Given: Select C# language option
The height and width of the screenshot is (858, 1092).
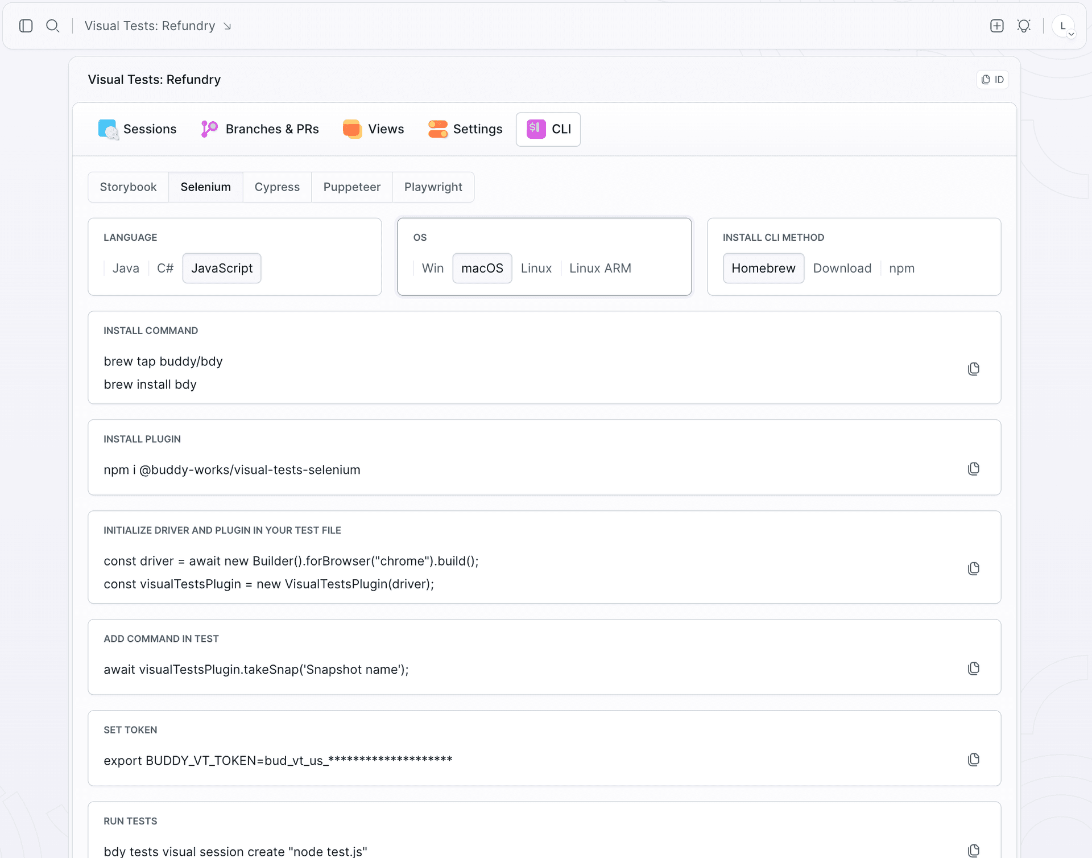Looking at the screenshot, I should coord(165,268).
